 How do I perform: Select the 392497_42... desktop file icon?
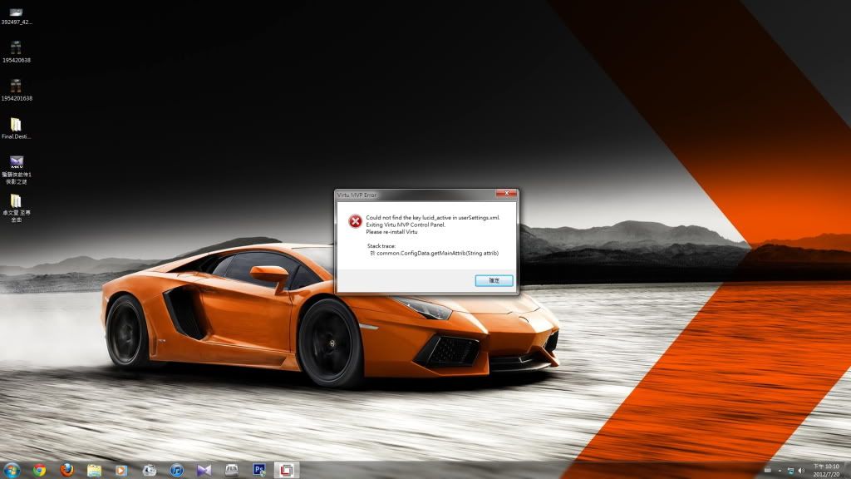(x=17, y=17)
